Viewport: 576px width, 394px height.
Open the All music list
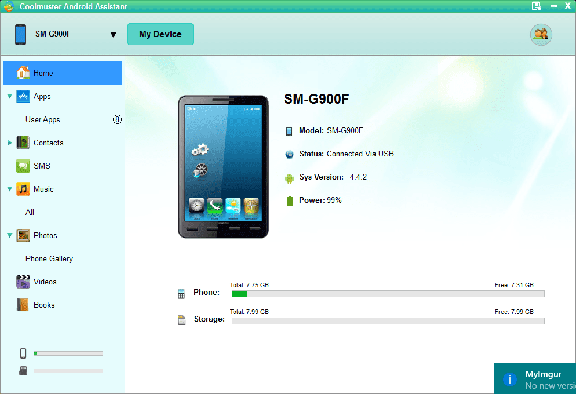30,212
